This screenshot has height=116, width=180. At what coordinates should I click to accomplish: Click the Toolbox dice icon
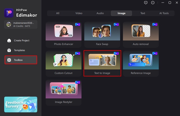click(9, 60)
